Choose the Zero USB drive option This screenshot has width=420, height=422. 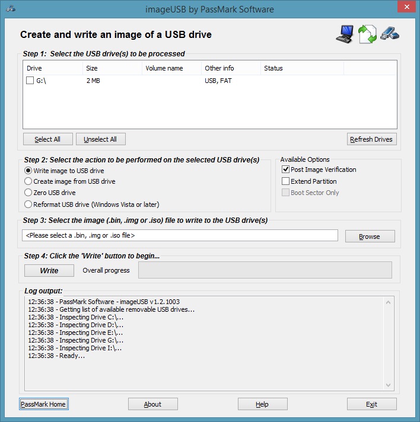[x=28, y=193]
